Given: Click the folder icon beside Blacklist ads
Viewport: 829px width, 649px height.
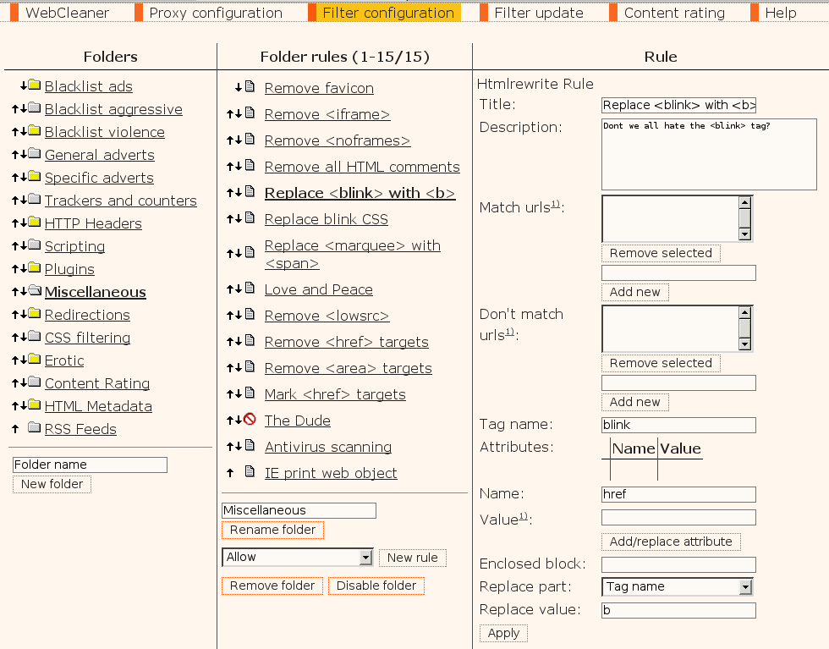Looking at the screenshot, I should coord(34,85).
